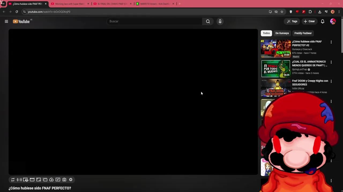The image size is (343, 192).
Task: Click the video filters sparkle icon
Action: click(x=58, y=180)
